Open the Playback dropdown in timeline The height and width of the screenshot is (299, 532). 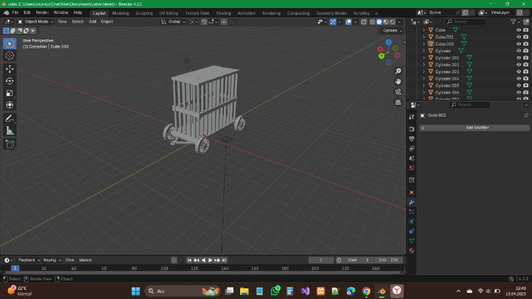[x=29, y=260]
